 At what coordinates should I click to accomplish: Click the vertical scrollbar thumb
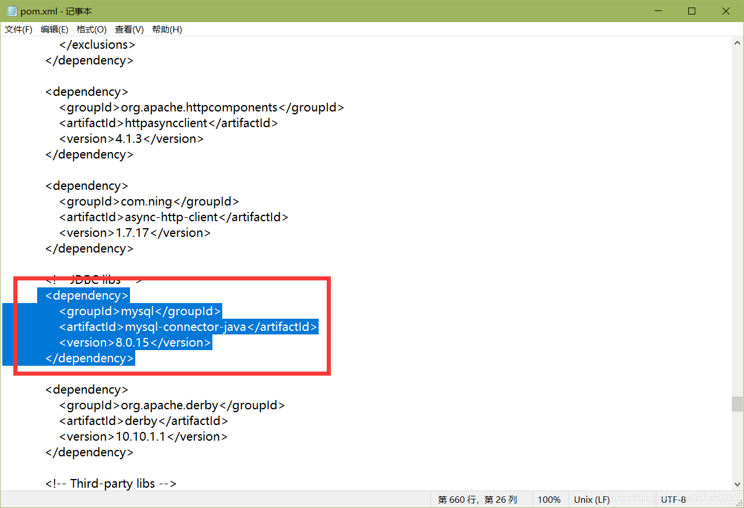(737, 403)
